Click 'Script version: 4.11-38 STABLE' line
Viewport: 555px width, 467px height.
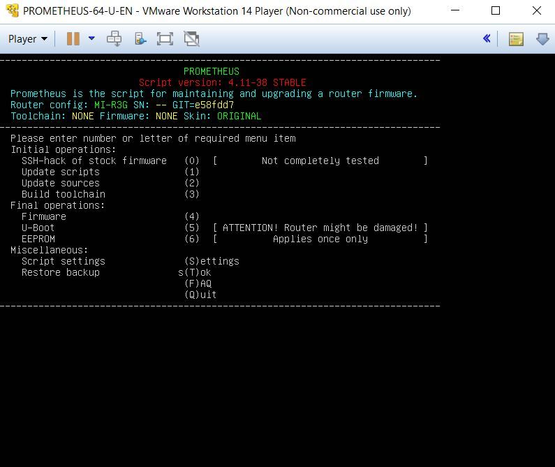(222, 82)
